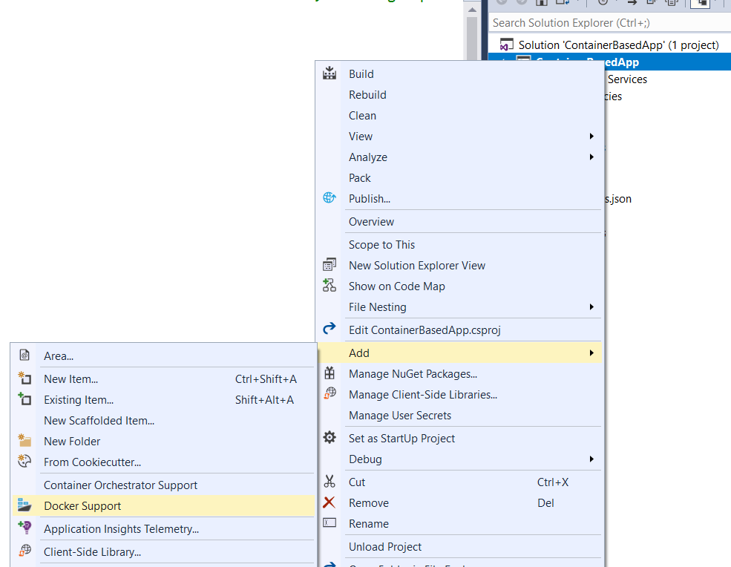Click the editor scrollbar up arrow
731x567 pixels.
472,10
